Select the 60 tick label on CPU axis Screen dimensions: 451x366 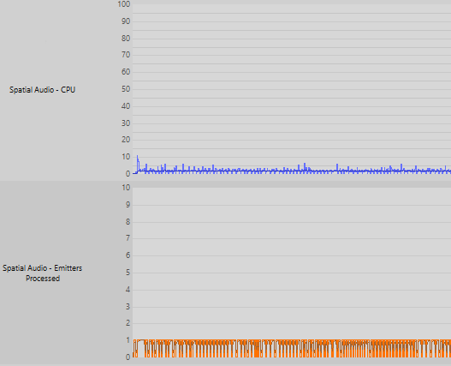[x=126, y=72]
